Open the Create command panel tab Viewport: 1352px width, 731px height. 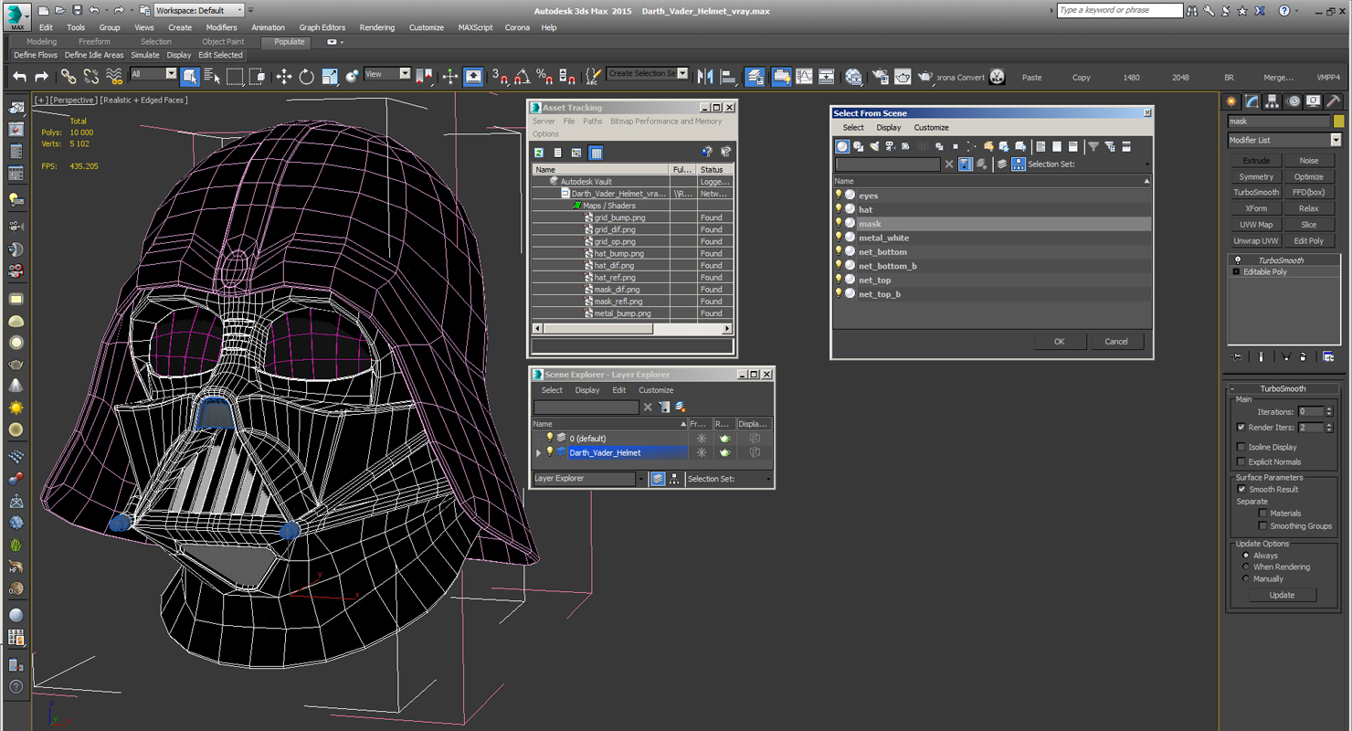(1232, 101)
